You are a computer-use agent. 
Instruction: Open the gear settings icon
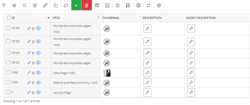(x=159, y=5)
